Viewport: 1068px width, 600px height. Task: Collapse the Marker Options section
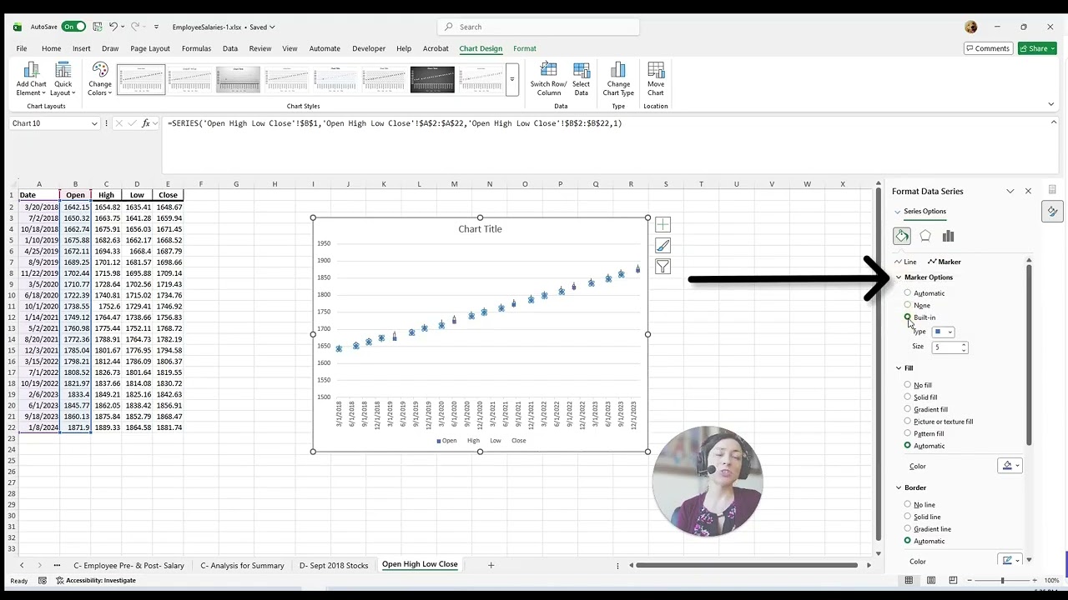[899, 277]
